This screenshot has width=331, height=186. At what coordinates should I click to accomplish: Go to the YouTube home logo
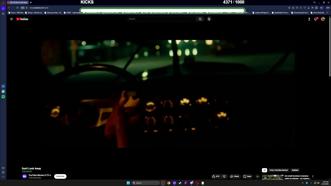pyautogui.click(x=22, y=19)
